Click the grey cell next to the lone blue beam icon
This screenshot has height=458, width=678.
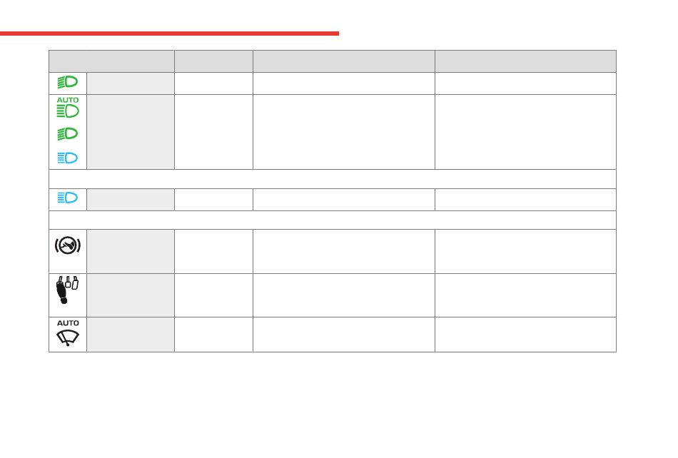131,200
